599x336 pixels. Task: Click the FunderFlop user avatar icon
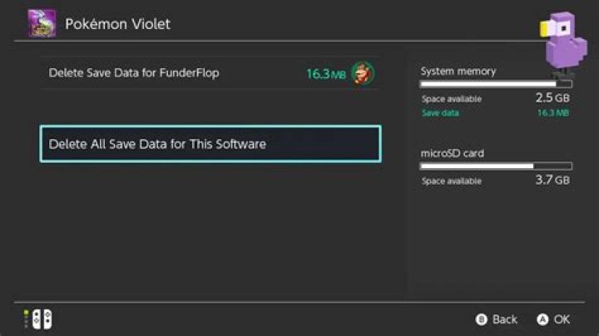coord(363,73)
